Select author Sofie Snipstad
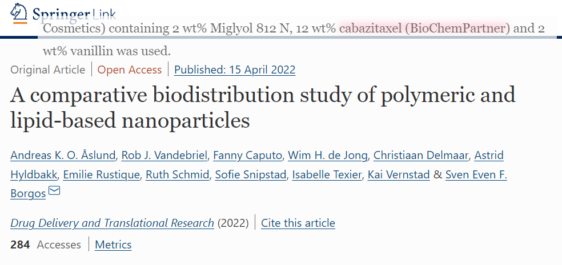The width and height of the screenshot is (562, 265). click(x=251, y=174)
